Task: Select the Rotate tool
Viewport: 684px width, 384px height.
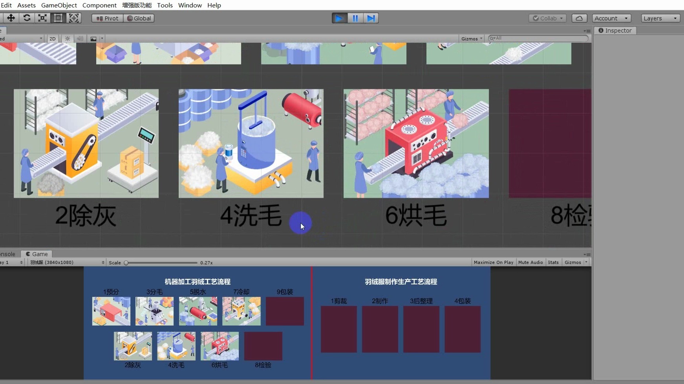Action: (27, 18)
